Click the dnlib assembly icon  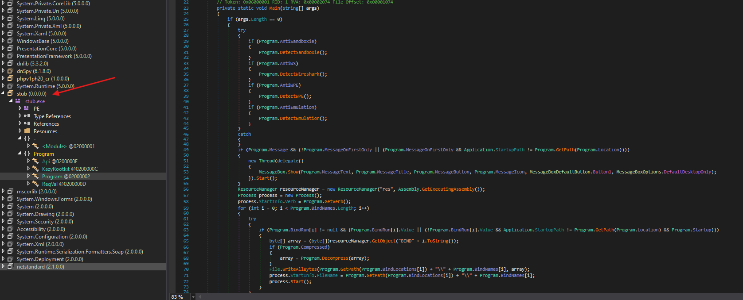10,64
